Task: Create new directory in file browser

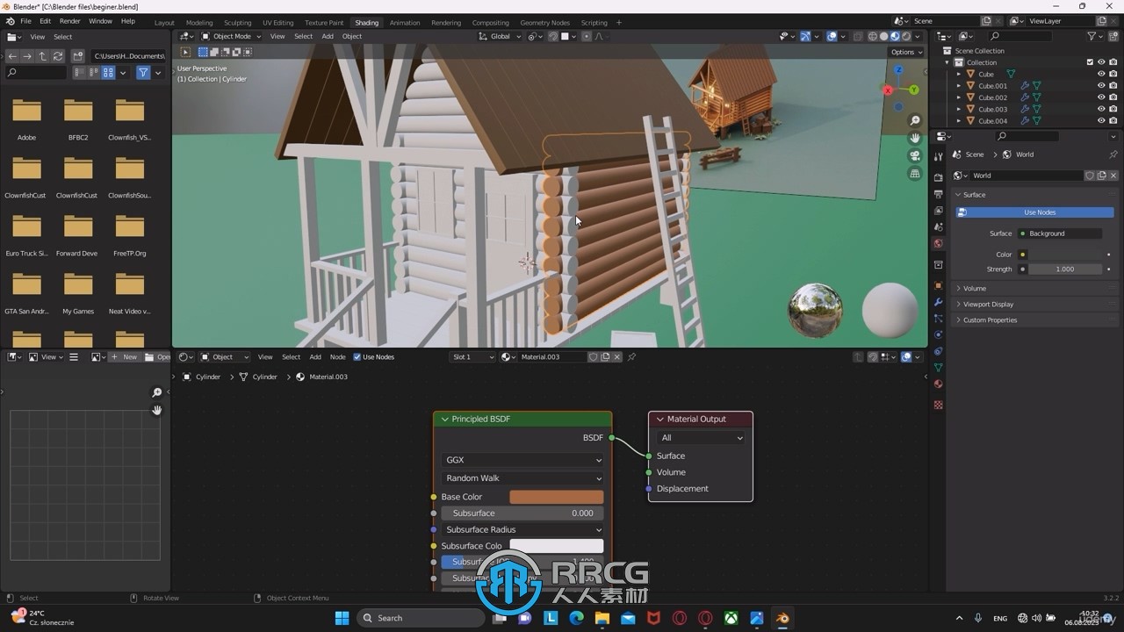Action: (x=77, y=56)
